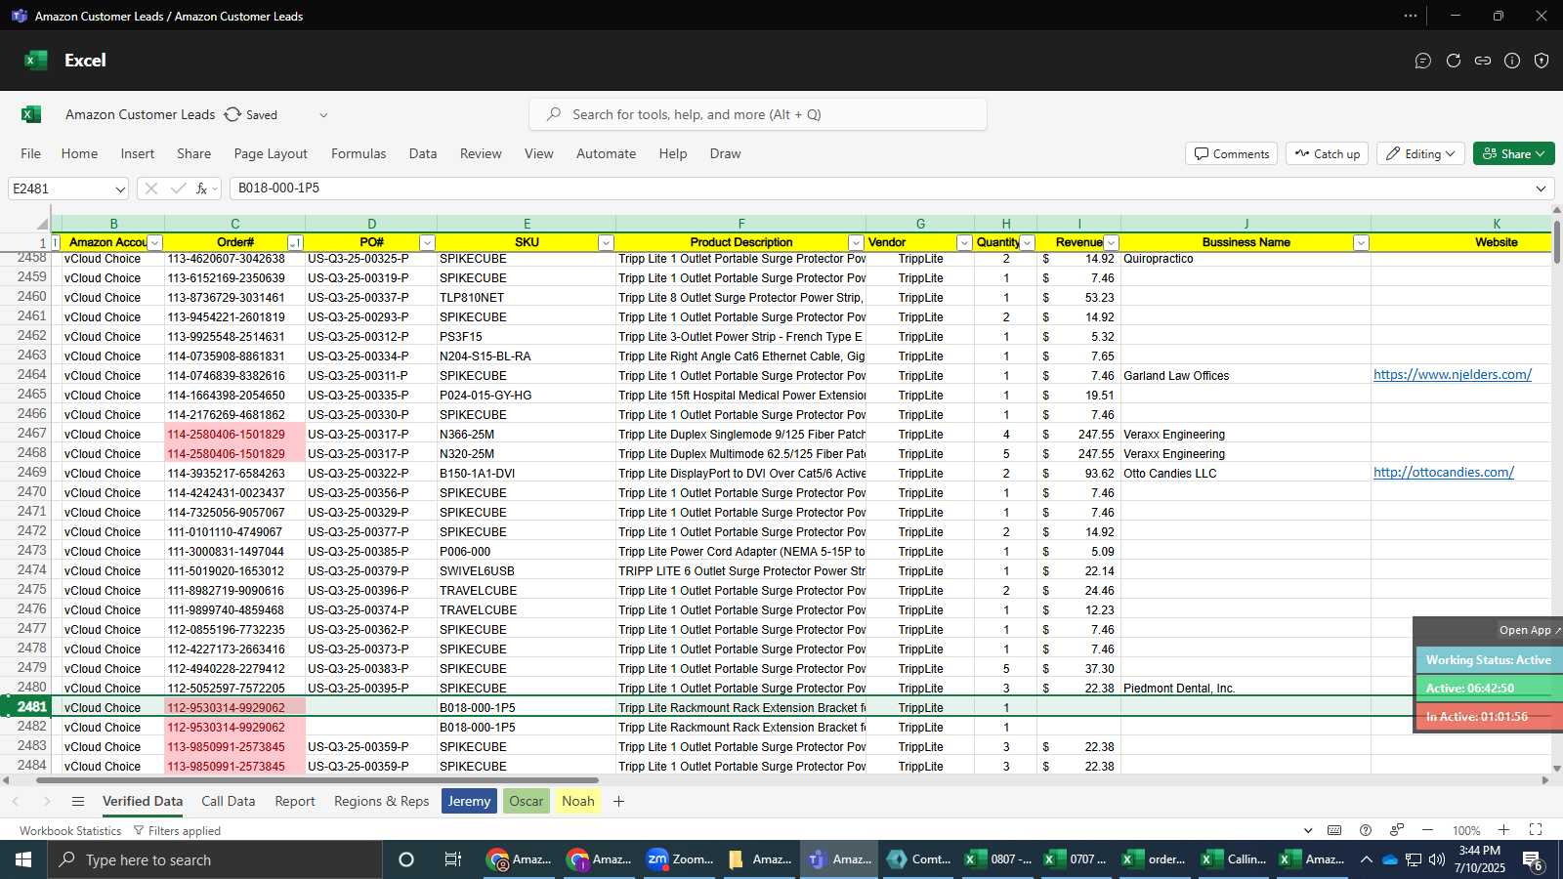The height and width of the screenshot is (879, 1563).
Task: Click the green Share button
Action: 1513,153
